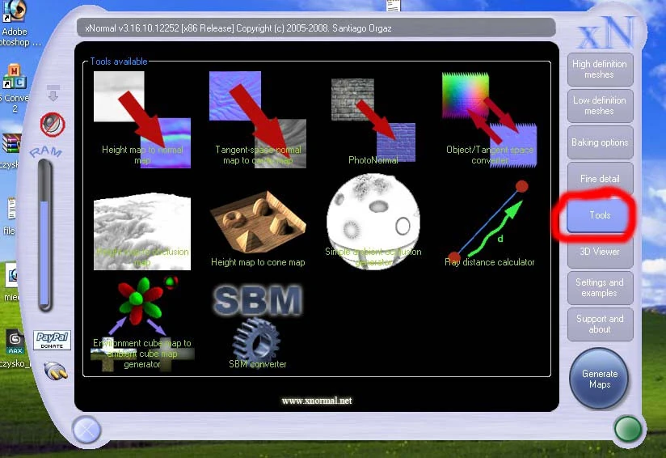Image resolution: width=666 pixels, height=458 pixels.
Task: Open the 3D Viewer tab
Action: point(600,252)
